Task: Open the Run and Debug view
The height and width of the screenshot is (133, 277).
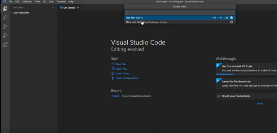Action: (x=5, y=35)
